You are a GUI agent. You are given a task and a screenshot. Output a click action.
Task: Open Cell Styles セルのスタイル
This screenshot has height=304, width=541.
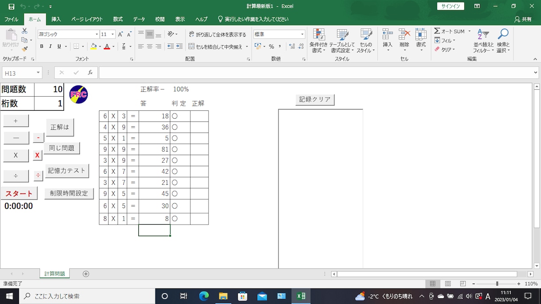(x=366, y=41)
